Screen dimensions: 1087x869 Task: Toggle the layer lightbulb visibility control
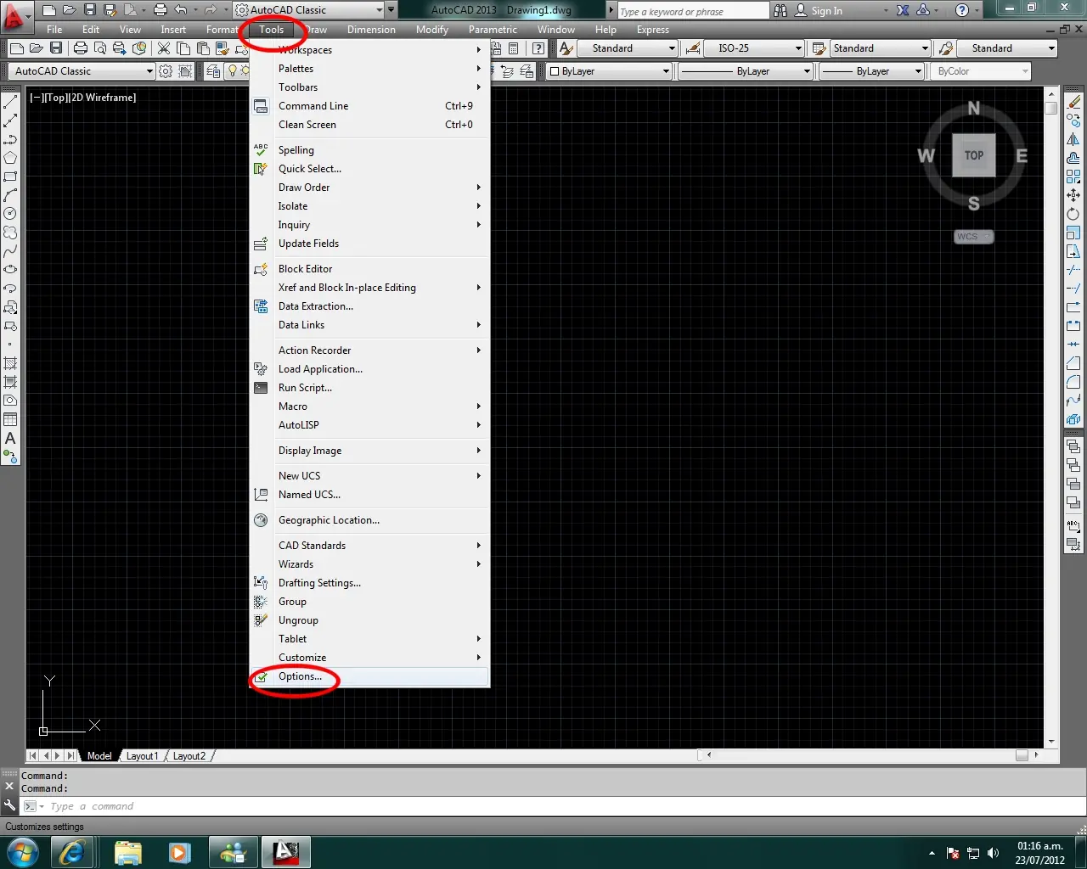tap(234, 71)
